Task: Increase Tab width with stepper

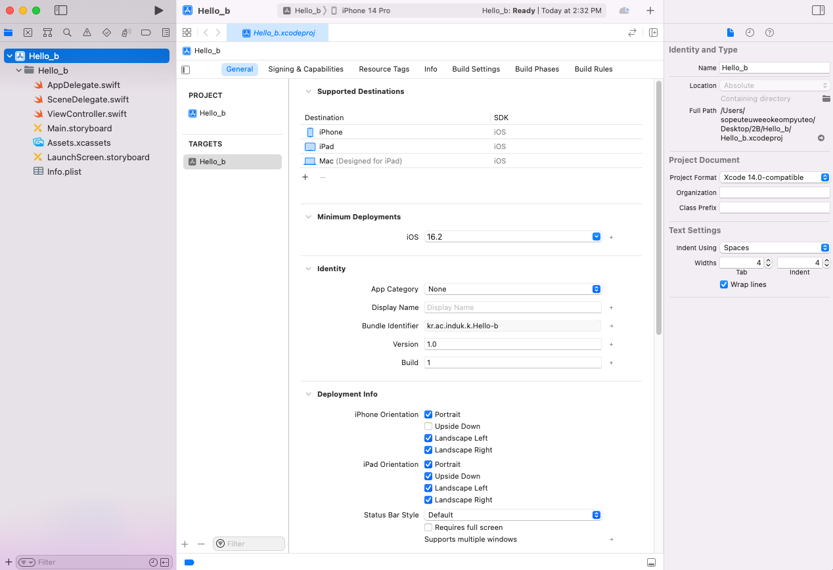Action: pyautogui.click(x=769, y=260)
